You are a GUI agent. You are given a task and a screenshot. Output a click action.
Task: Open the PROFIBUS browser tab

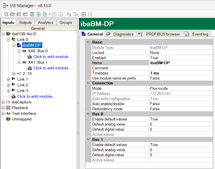(x=161, y=34)
